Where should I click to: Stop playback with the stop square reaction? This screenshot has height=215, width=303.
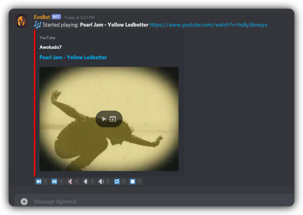(133, 181)
